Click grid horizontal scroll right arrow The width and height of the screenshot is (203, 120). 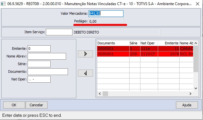pyautogui.click(x=190, y=94)
